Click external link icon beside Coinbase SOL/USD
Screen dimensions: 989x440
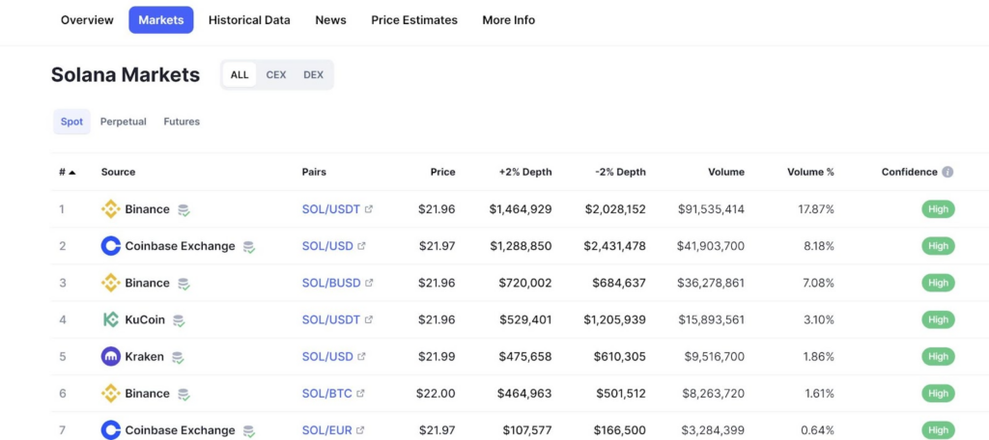(361, 246)
